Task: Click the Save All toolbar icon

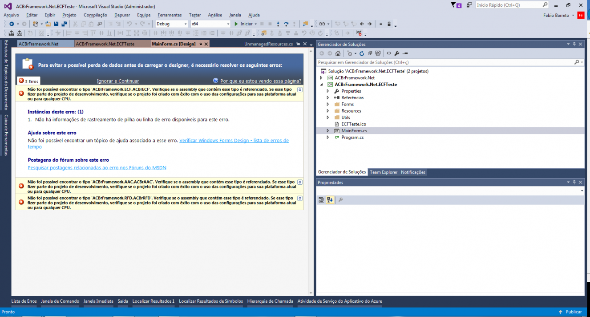Action: [64, 24]
